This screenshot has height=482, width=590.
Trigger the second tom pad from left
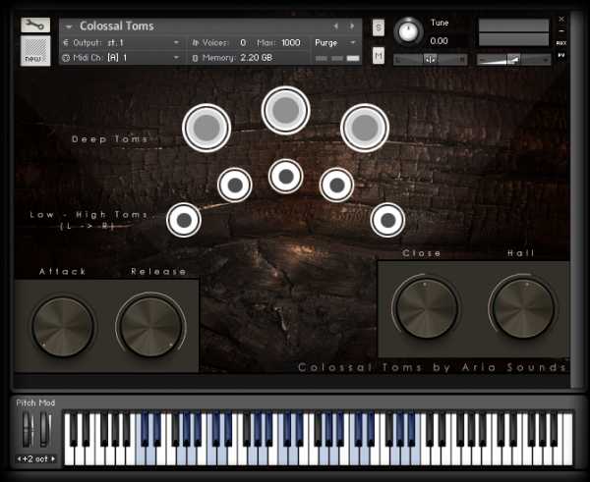(x=235, y=185)
